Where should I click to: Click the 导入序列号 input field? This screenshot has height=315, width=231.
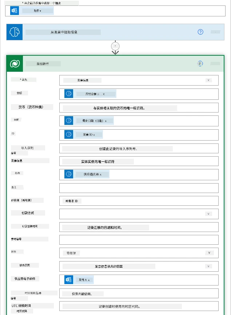(139, 149)
